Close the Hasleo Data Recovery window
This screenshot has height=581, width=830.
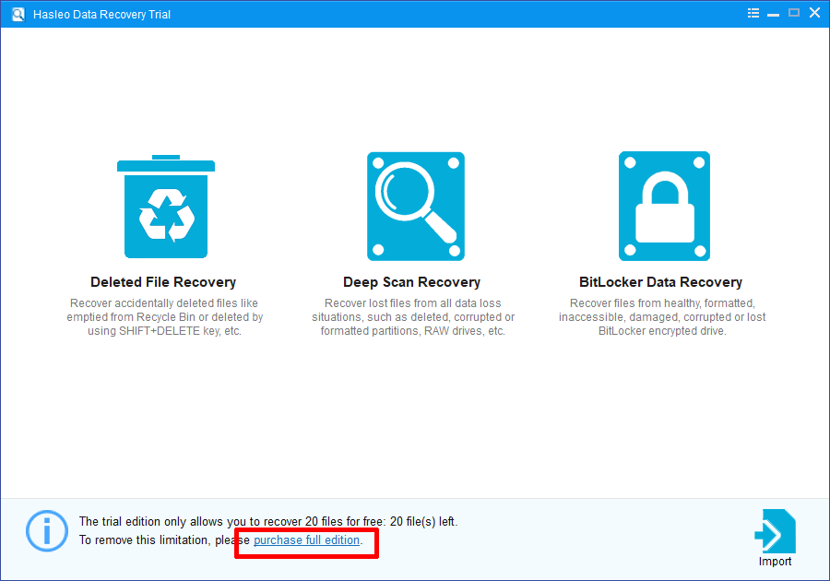[814, 13]
